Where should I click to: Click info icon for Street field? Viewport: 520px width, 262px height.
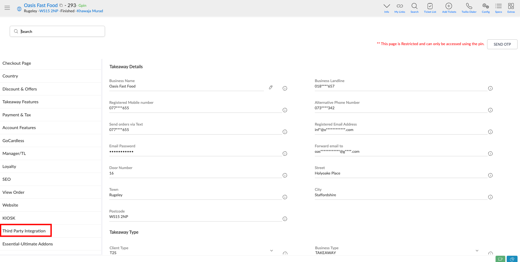[x=490, y=175]
